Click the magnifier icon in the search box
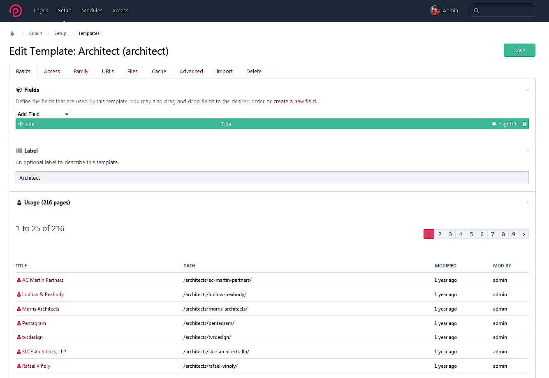Image resolution: width=549 pixels, height=378 pixels. (477, 10)
